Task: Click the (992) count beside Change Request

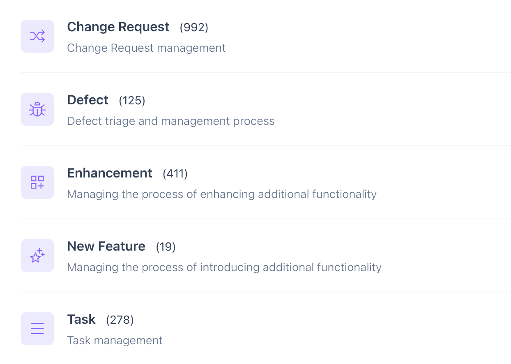Action: (x=194, y=28)
